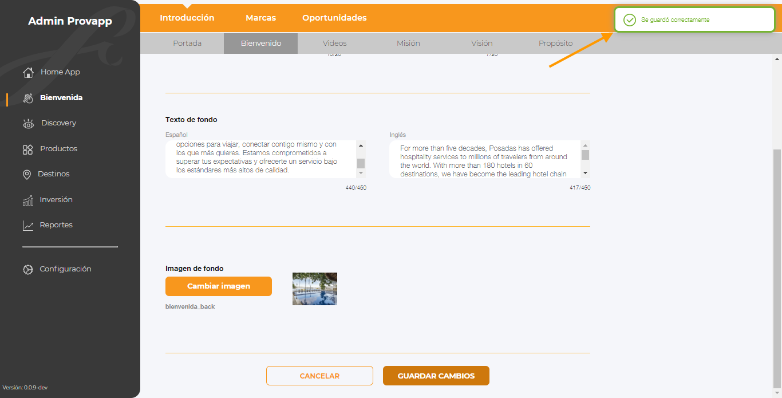
Task: Click the Inglés textarea scrollbar thumb
Action: point(585,155)
